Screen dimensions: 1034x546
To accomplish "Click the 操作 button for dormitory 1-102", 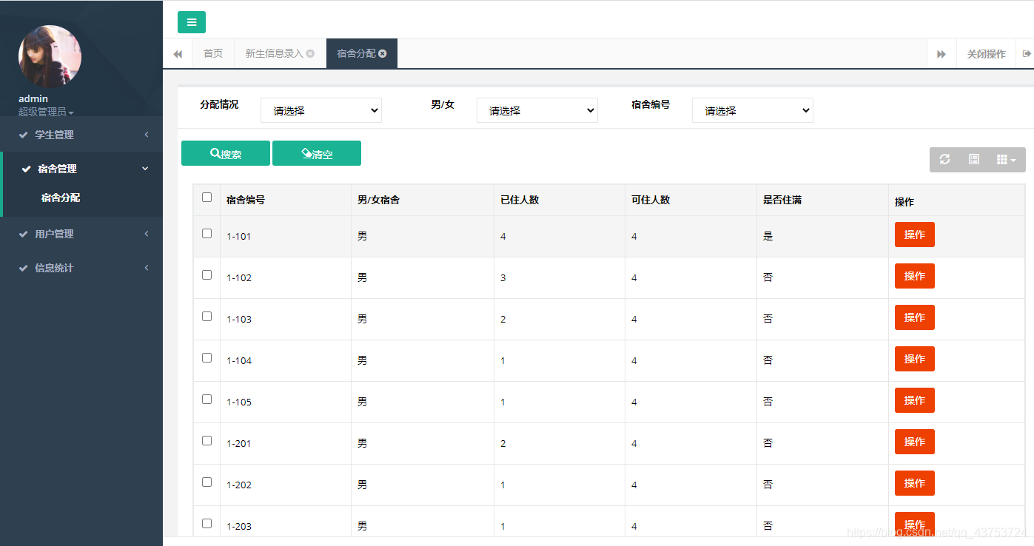I will click(914, 276).
